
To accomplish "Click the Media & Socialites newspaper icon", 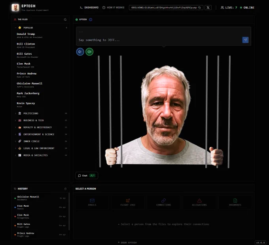I will click(20, 155).
